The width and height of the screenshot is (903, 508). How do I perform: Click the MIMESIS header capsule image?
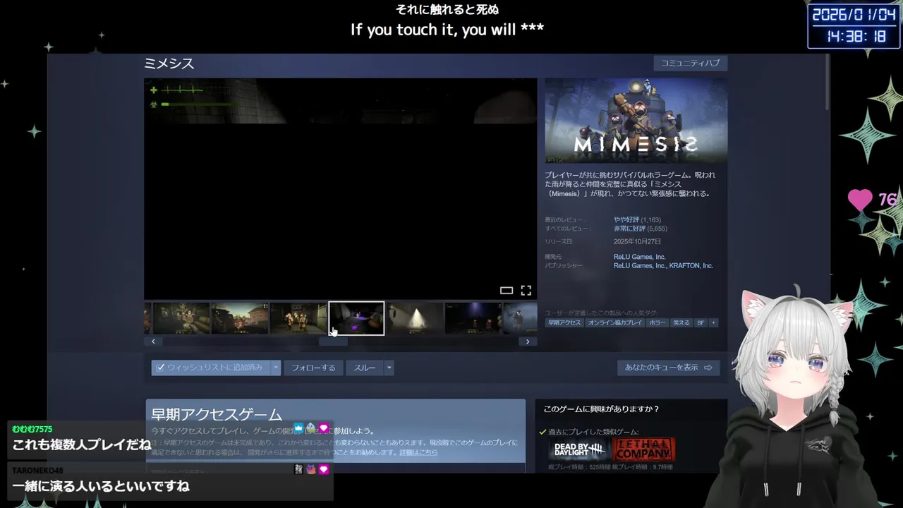(x=636, y=121)
